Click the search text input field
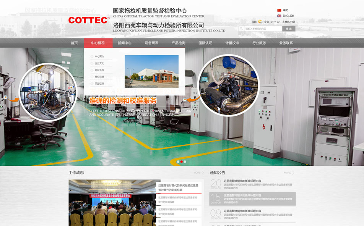 [x=263, y=29]
